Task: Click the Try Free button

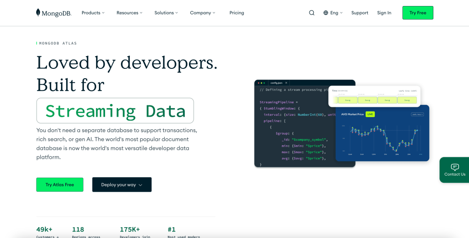Action: pyautogui.click(x=417, y=13)
